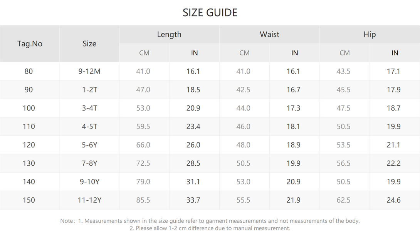Click the 9-12M size cell
This screenshot has height=240, width=420.
(89, 71)
